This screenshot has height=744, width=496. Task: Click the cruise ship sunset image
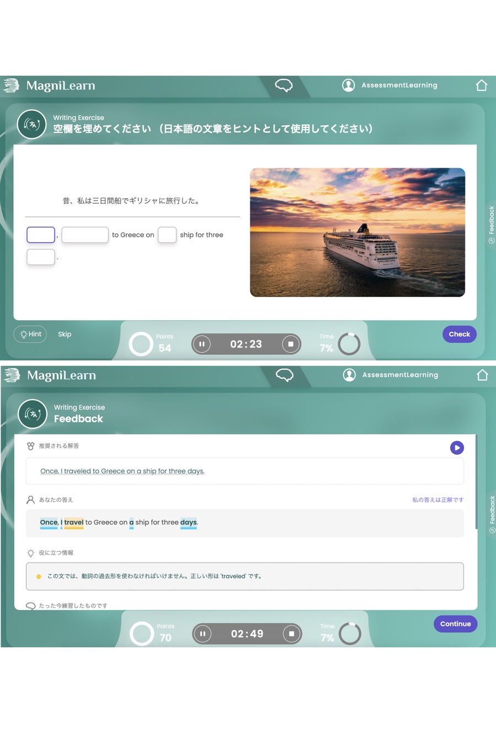(x=358, y=233)
